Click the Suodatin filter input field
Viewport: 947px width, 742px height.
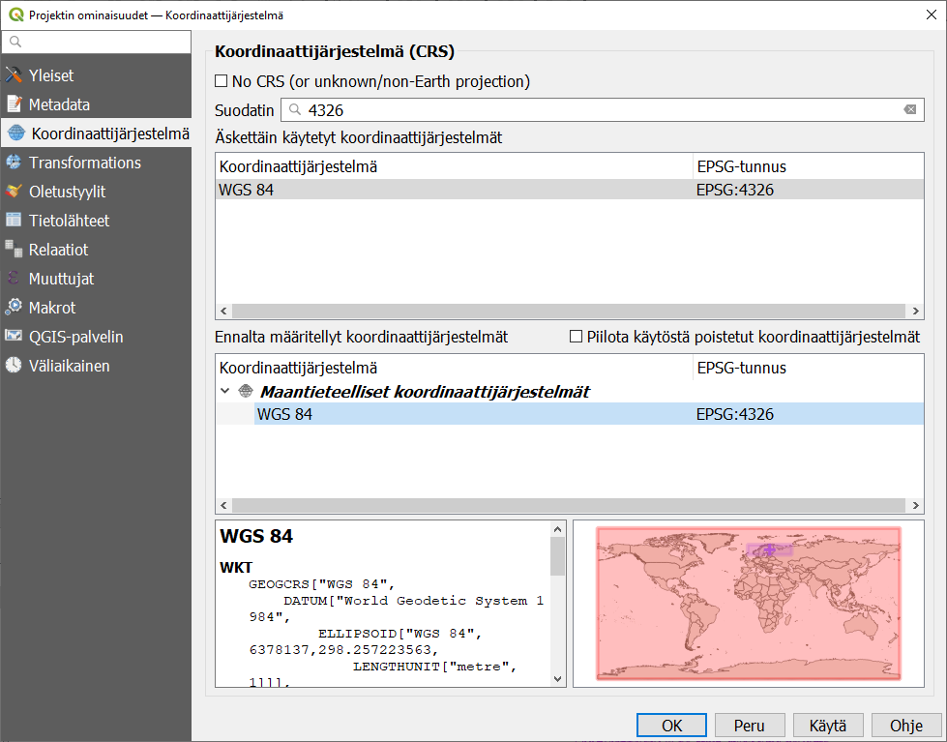click(600, 110)
